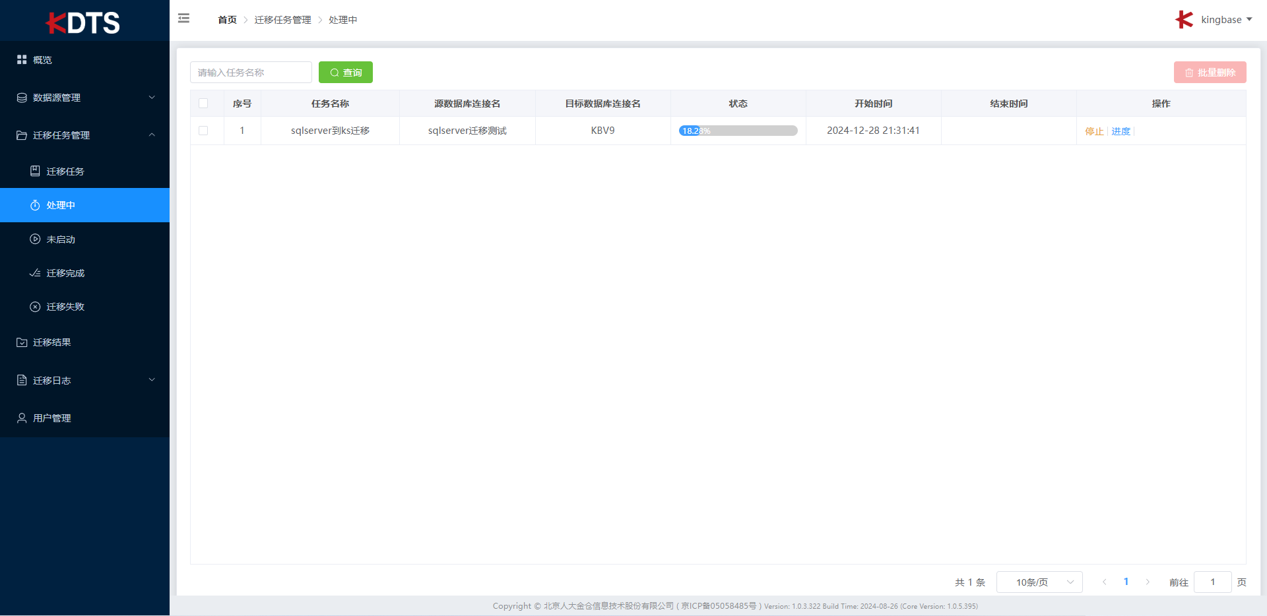The image size is (1267, 616).
Task: Click the 用户管理 person icon
Action: point(22,418)
